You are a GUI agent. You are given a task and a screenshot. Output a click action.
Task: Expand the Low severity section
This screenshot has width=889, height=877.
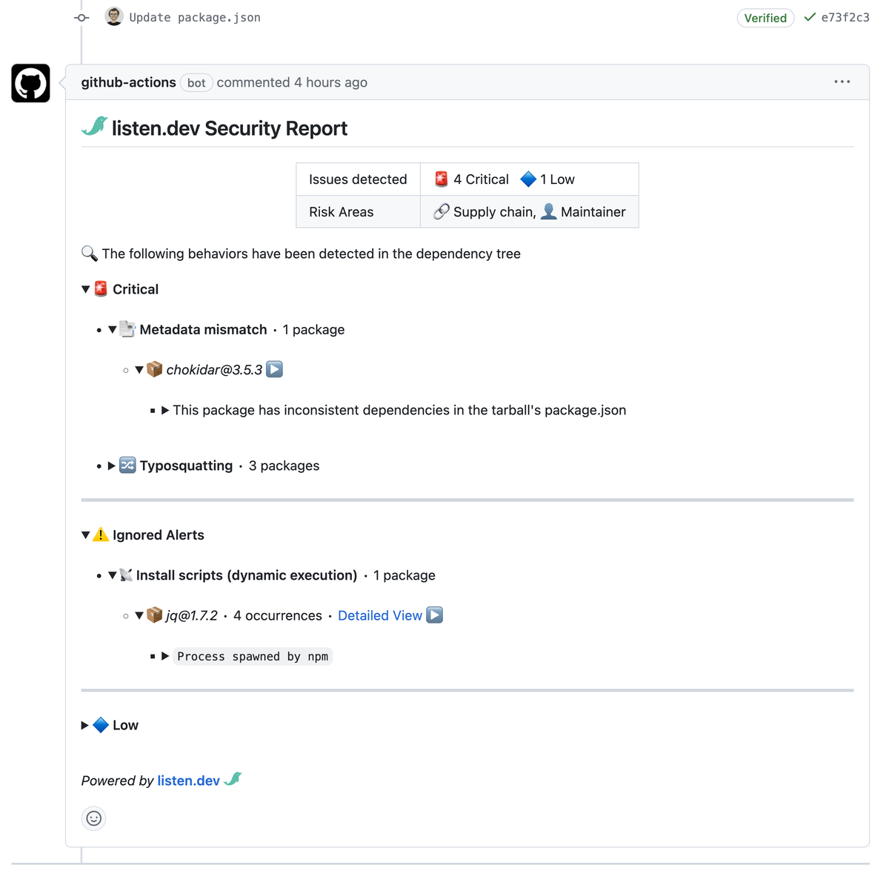click(x=85, y=725)
